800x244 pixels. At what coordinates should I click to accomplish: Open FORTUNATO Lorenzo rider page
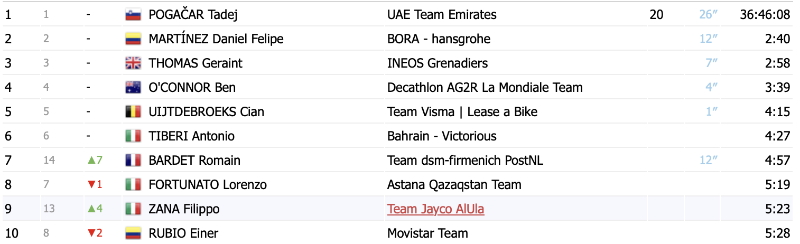point(208,185)
